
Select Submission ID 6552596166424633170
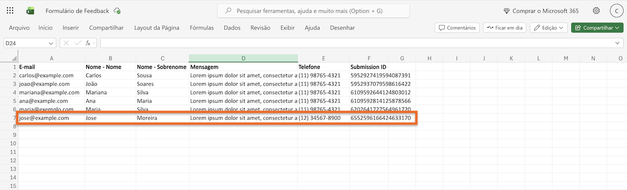[381, 118]
